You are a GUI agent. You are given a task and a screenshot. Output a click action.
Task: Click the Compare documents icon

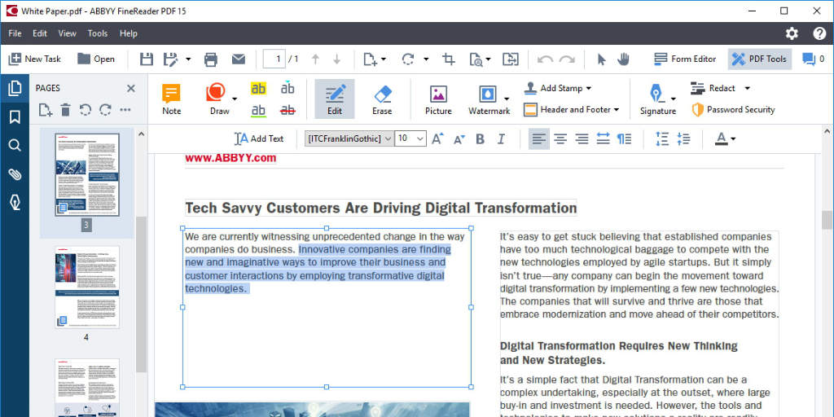tap(511, 59)
